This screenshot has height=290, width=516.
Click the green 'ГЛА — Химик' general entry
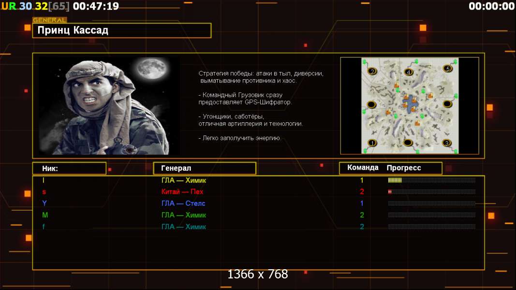coord(184,215)
